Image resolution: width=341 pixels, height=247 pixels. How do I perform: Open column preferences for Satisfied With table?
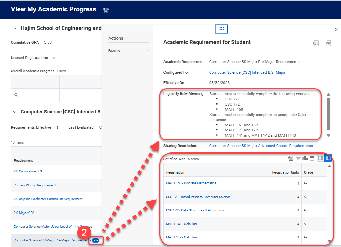(x=312, y=158)
